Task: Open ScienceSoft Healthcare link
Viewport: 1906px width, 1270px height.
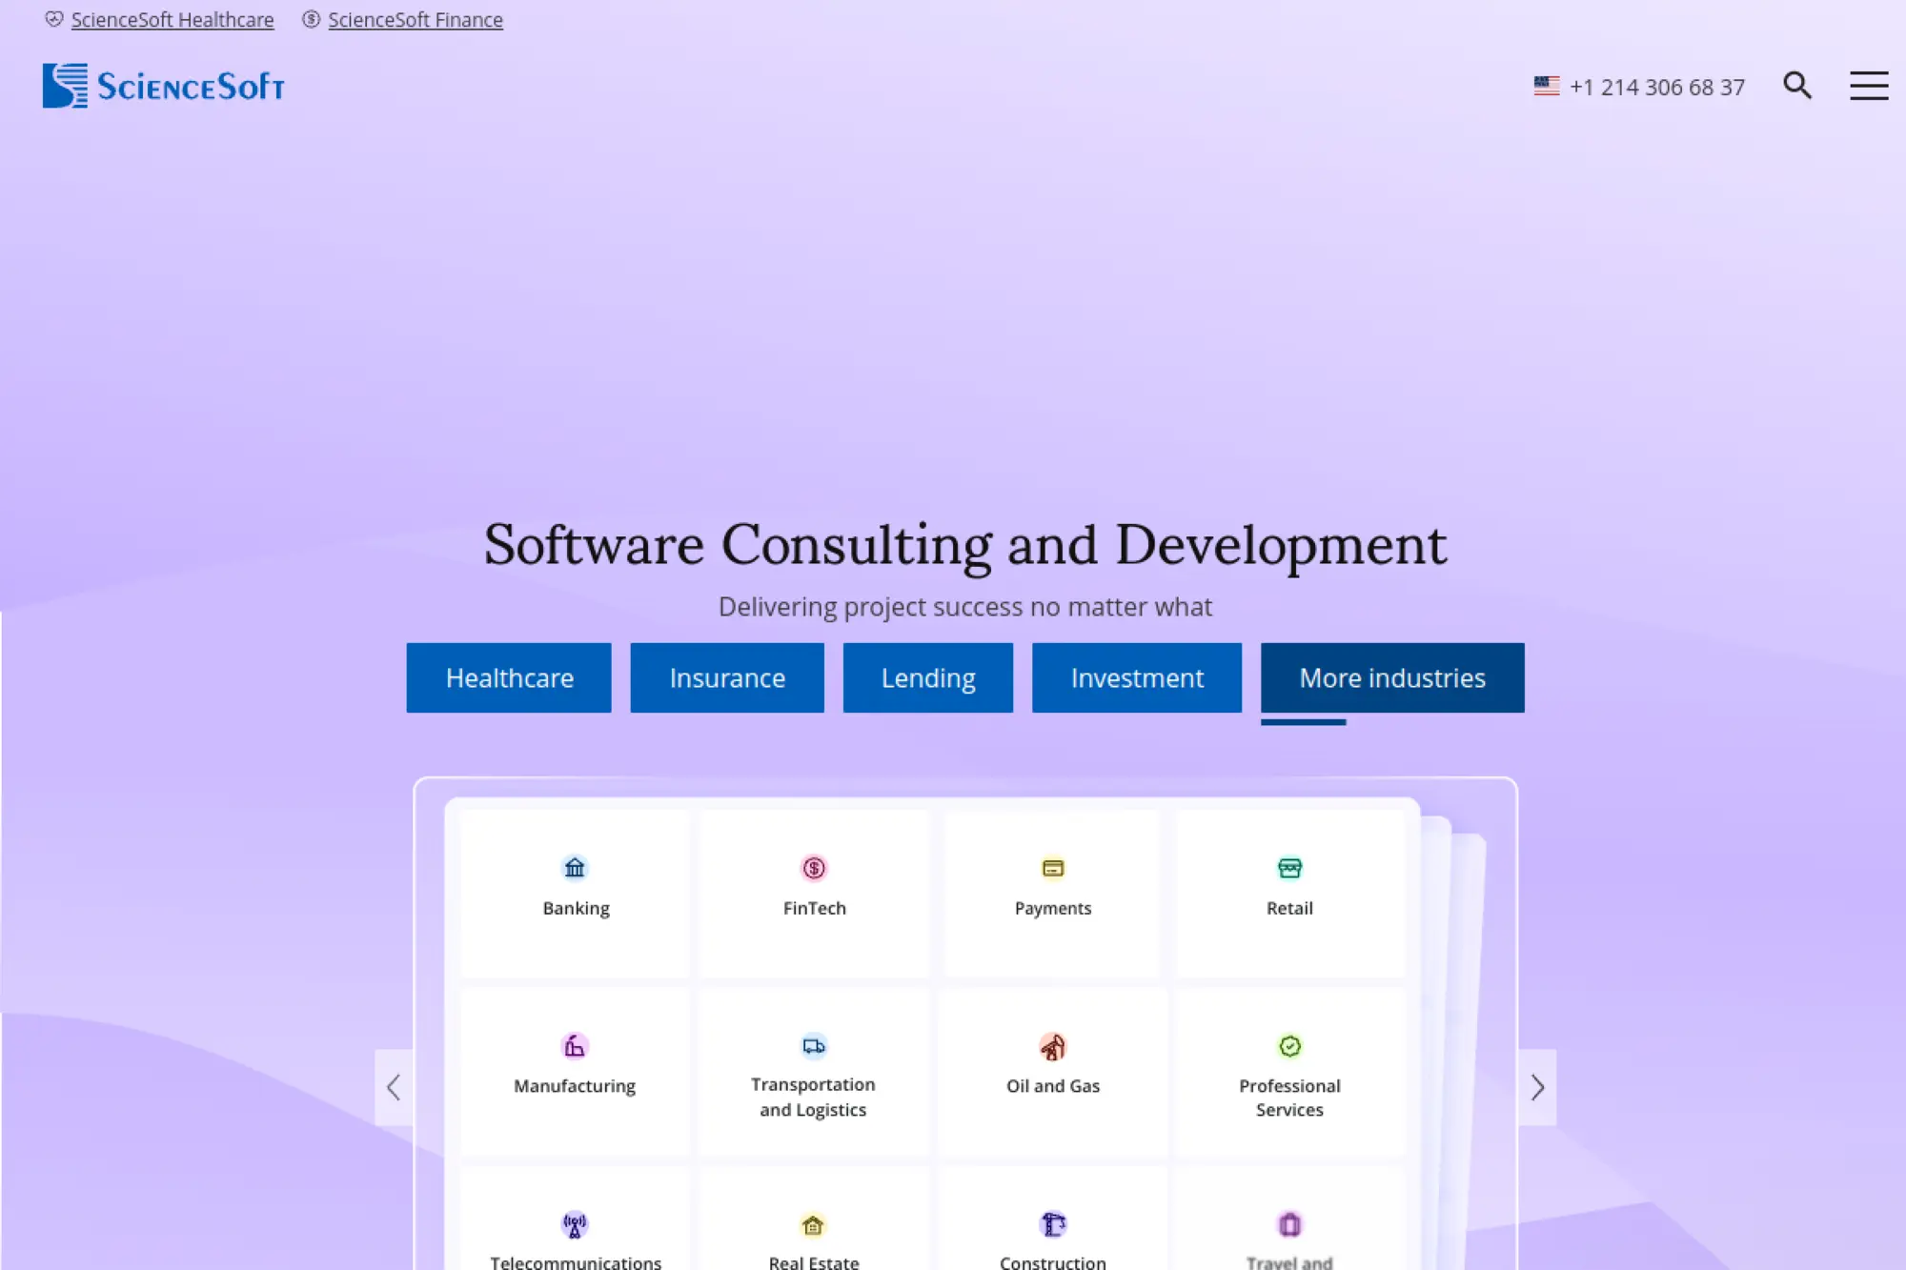Action: pyautogui.click(x=172, y=20)
